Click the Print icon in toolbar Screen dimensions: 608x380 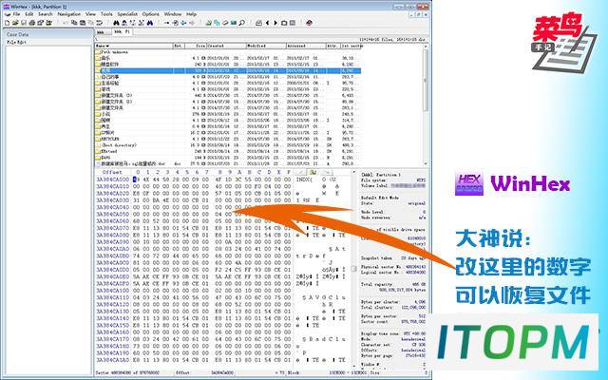[x=32, y=23]
